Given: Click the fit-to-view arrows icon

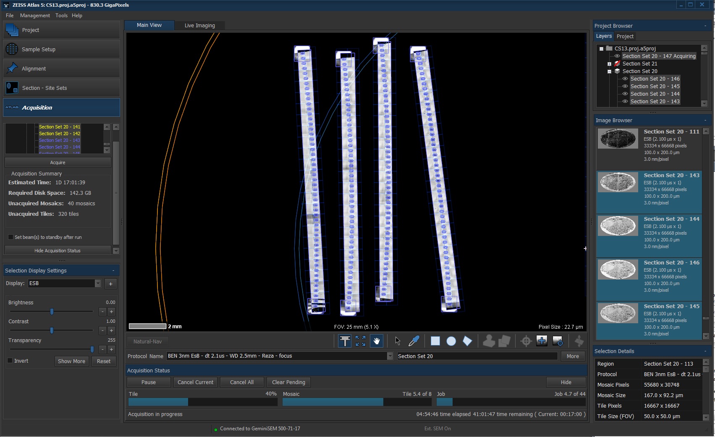Looking at the screenshot, I should [360, 341].
